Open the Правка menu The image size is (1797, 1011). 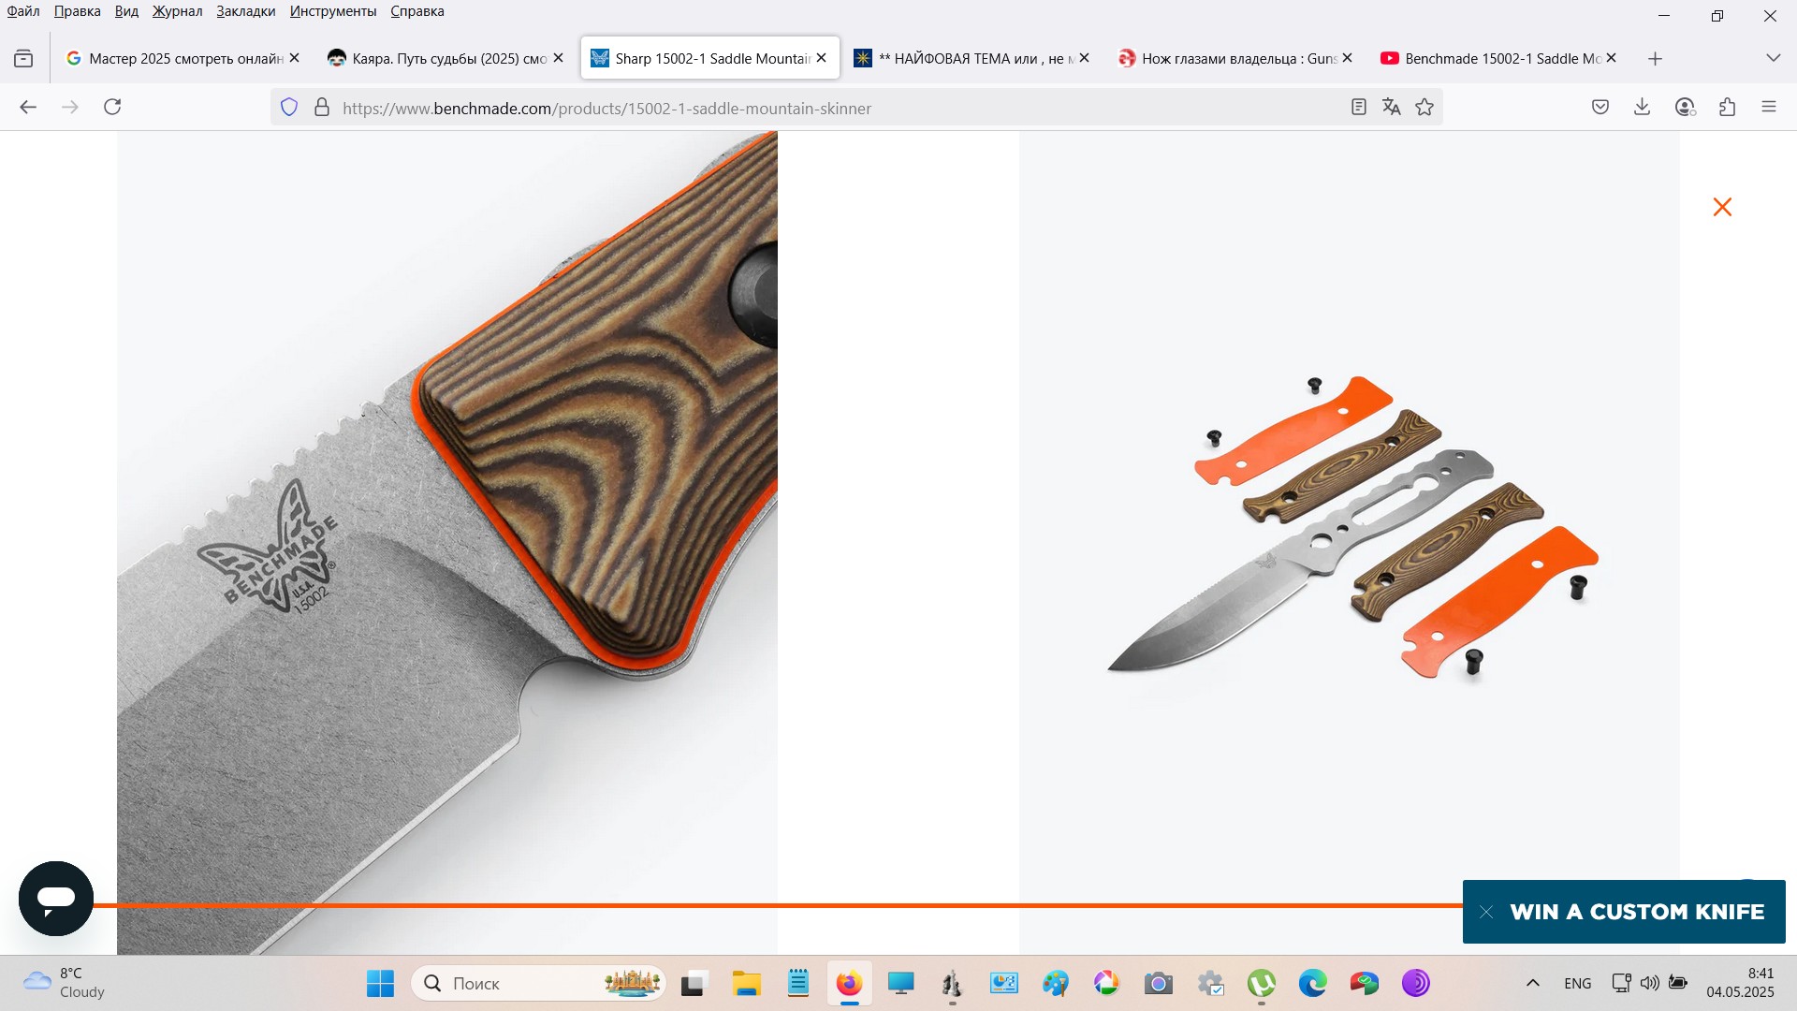tap(77, 11)
